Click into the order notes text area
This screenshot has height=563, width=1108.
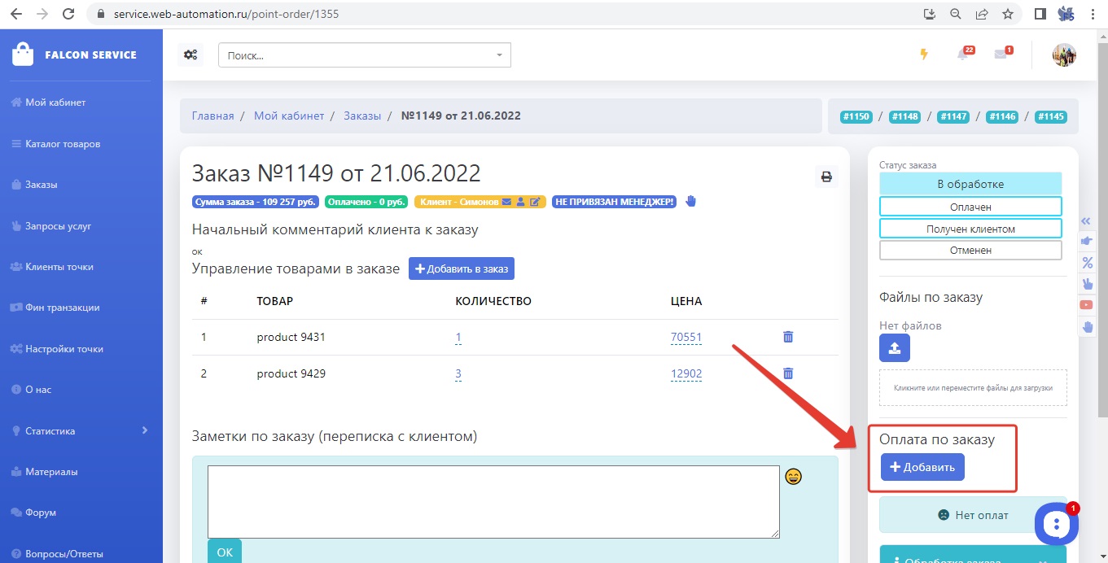[493, 501]
